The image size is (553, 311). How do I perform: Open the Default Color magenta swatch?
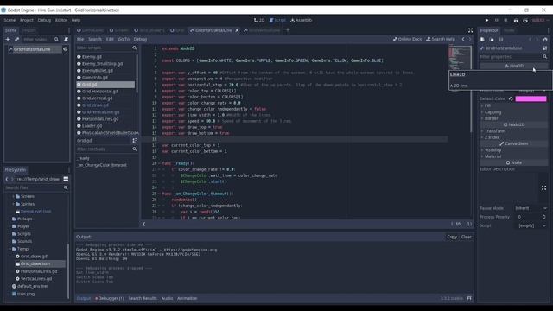click(531, 98)
